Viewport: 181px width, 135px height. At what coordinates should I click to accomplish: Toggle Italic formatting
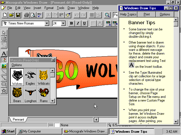point(78,23)
